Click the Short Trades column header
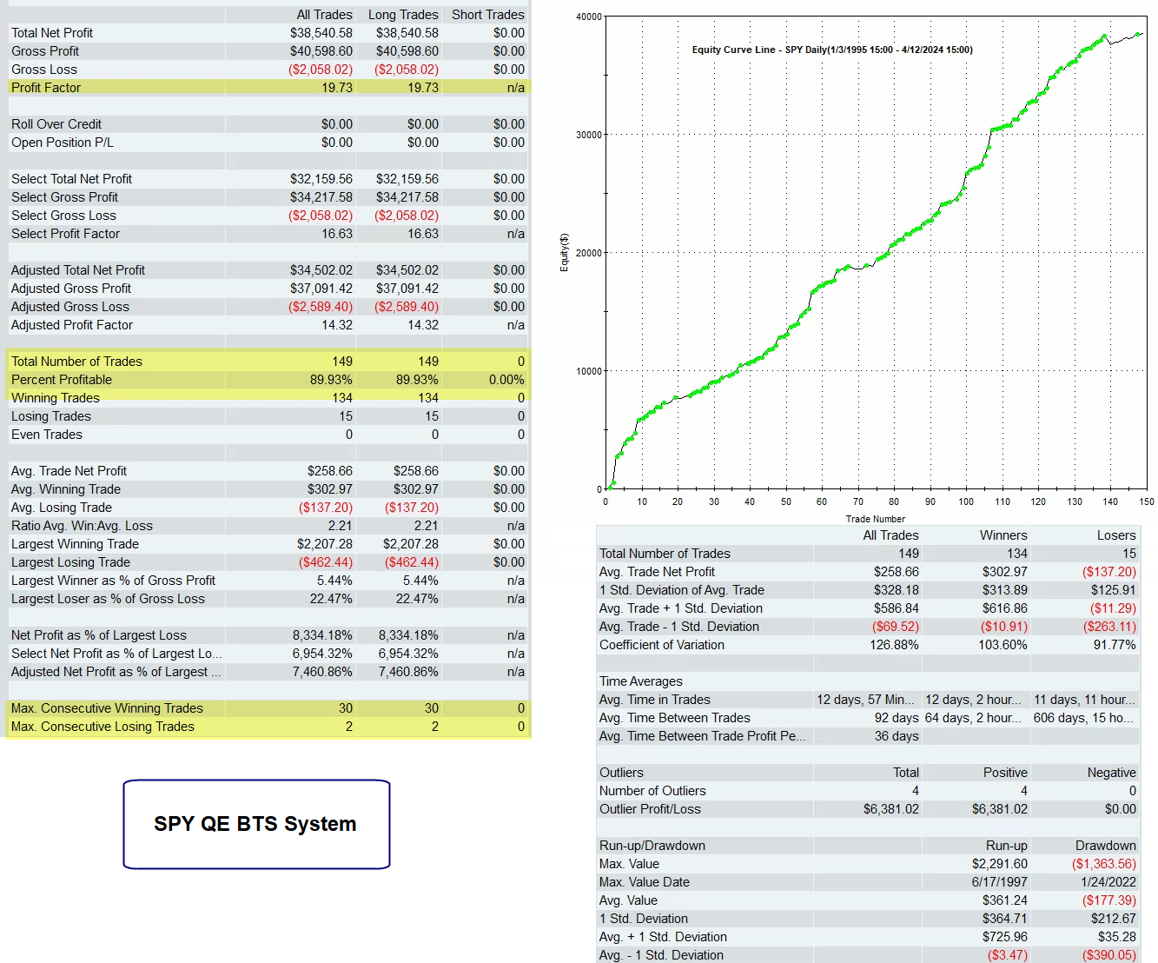The width and height of the screenshot is (1158, 963). click(x=487, y=15)
